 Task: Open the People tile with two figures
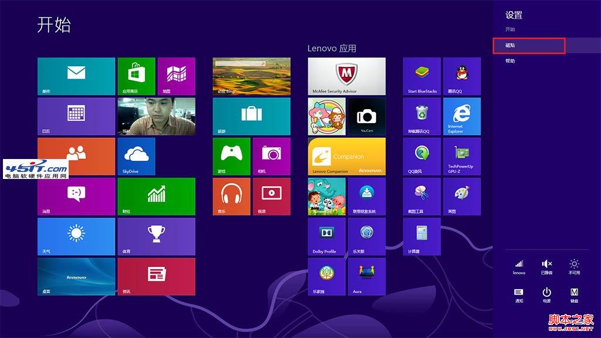(76, 156)
